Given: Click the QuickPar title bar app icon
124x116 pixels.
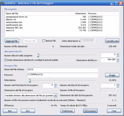Looking at the screenshot, I should click(x=2, y=3).
